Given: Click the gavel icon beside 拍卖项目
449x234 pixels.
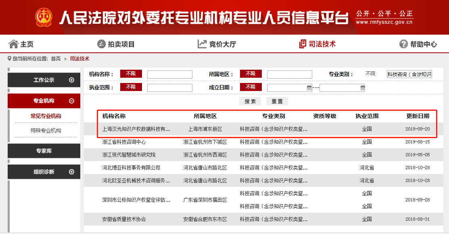Looking at the screenshot, I should coord(101,44).
